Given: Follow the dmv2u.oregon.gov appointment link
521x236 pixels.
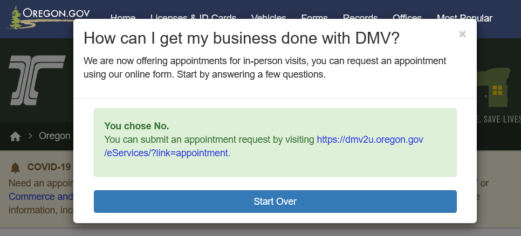Looking at the screenshot, I should (x=369, y=140).
